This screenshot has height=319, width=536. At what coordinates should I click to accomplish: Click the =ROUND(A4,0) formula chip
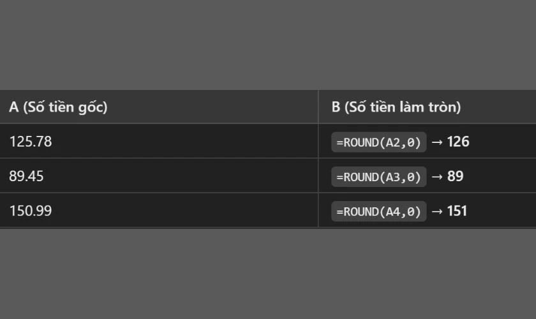pyautogui.click(x=378, y=211)
